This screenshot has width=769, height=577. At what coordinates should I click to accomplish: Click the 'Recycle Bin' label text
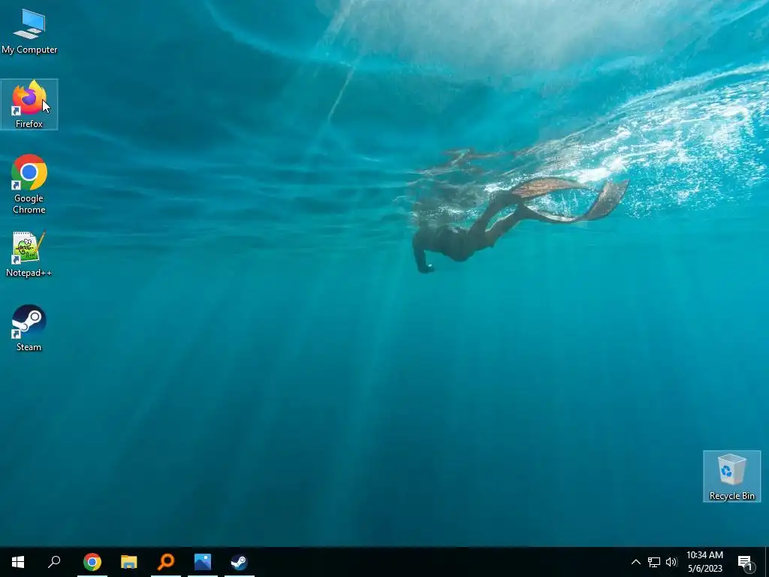coord(731,496)
